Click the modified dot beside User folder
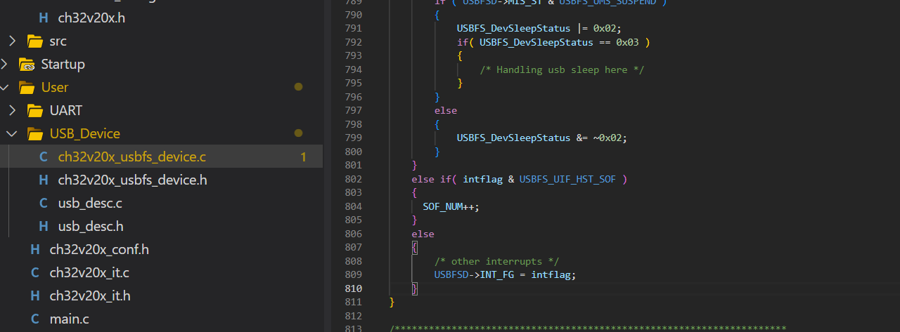Screen dimensions: 900x332 tap(298, 87)
